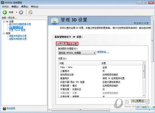
Task: Maximize the NVIDIA control panel window
Action: click(x=145, y=3)
